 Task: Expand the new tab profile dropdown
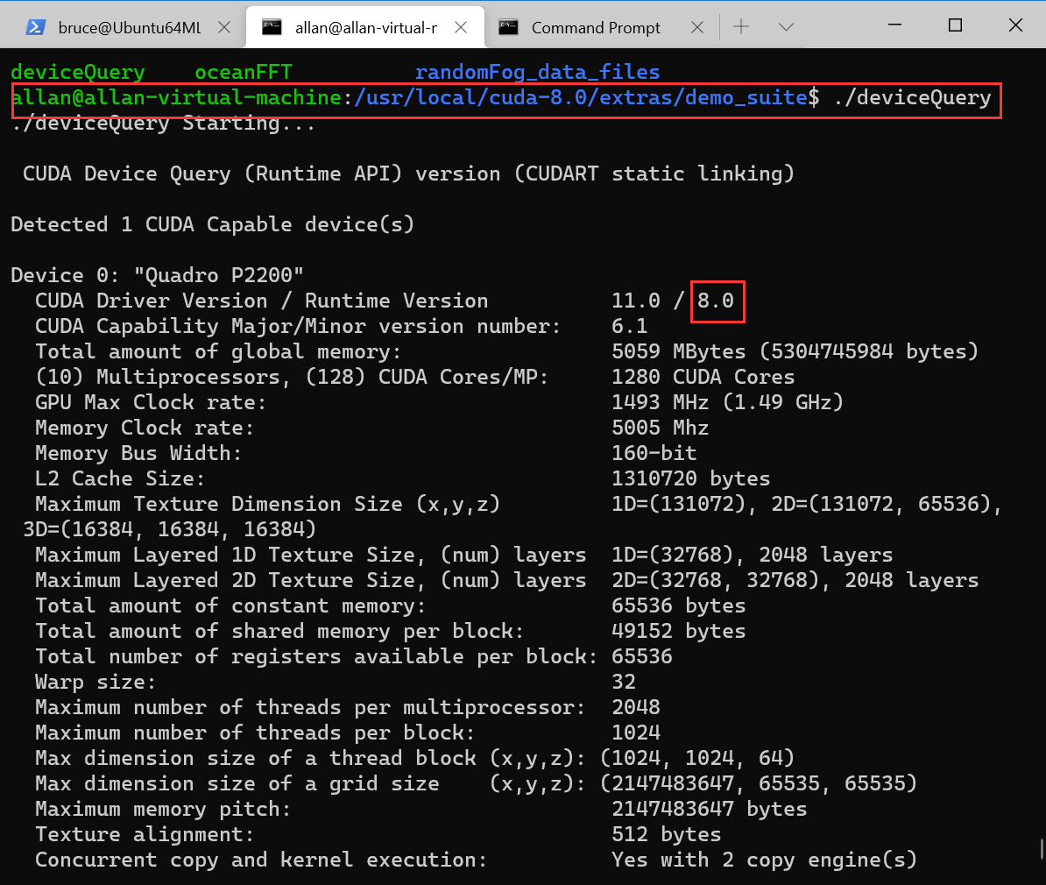[786, 26]
